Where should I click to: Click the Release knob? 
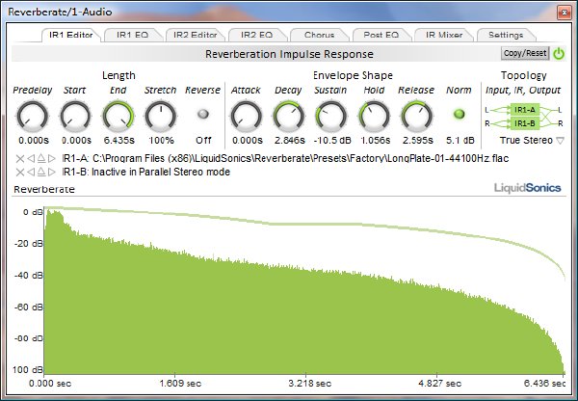point(417,117)
